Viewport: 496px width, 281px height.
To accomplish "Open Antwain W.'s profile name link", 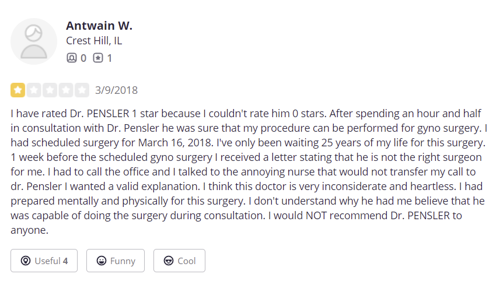I will (99, 26).
